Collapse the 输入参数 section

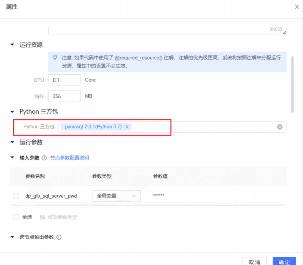pos(12,157)
